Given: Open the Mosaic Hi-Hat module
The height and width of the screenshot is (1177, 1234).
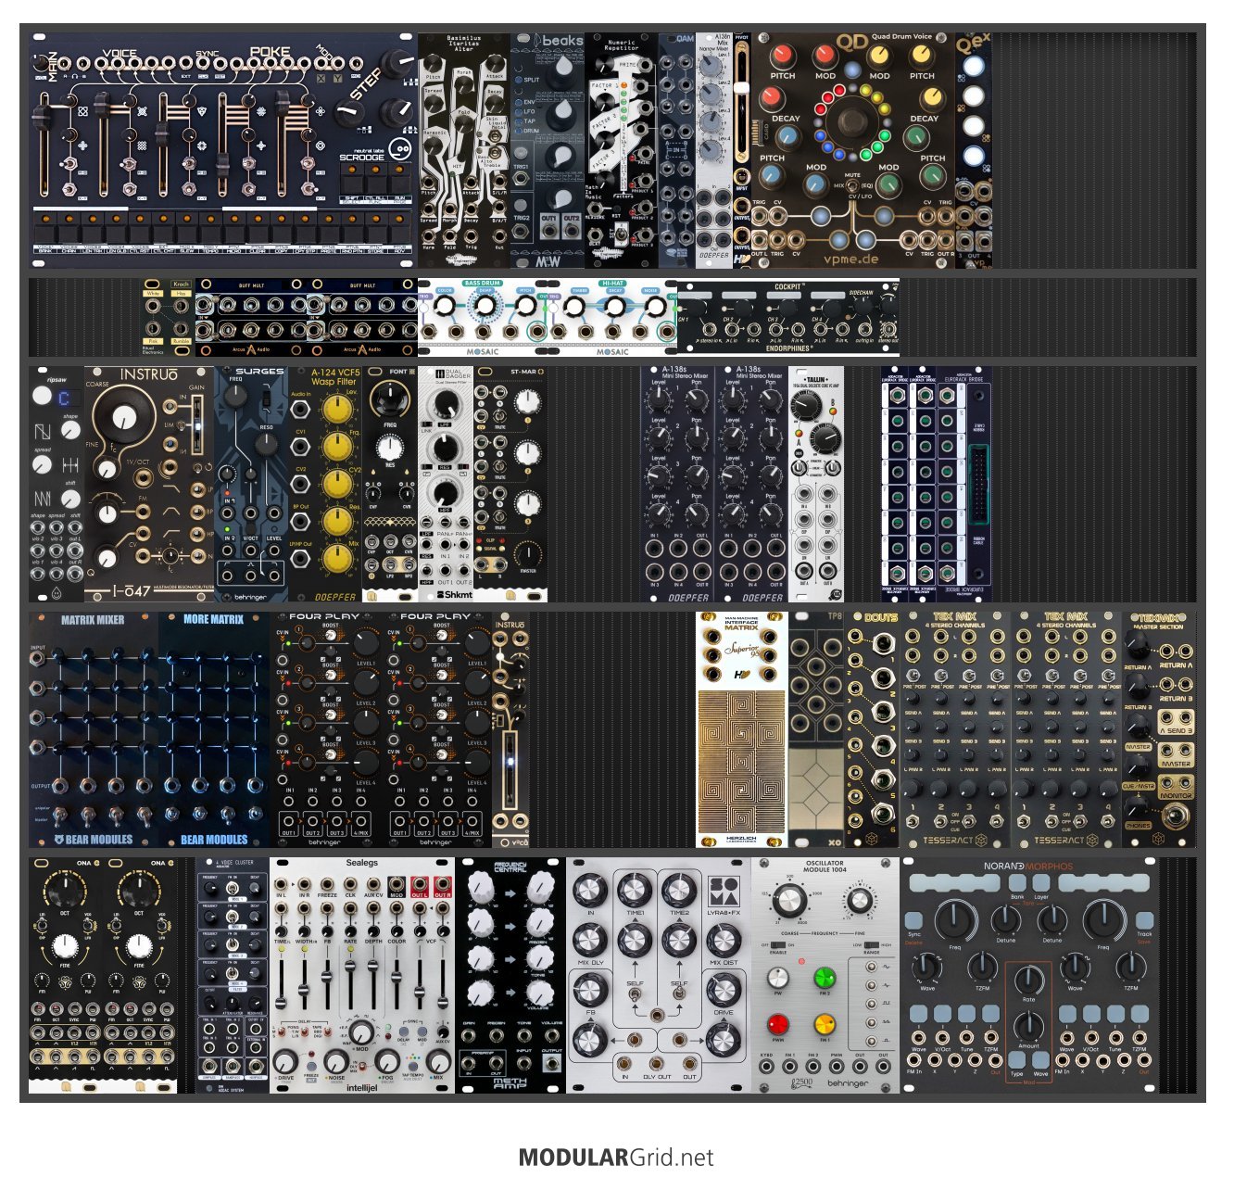Looking at the screenshot, I should click(x=612, y=318).
